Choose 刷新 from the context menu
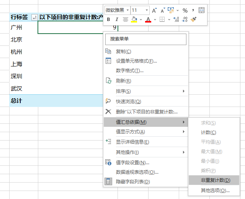This screenshot has height=199, width=245. (123, 81)
